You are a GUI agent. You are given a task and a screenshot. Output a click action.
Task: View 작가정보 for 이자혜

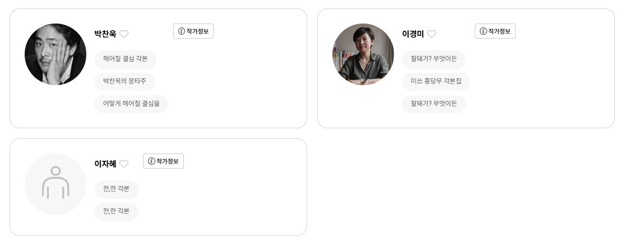pos(163,161)
